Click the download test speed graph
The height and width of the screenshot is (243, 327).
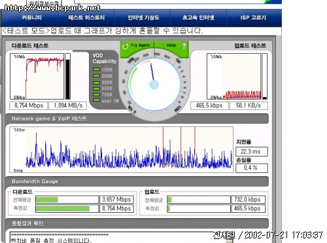[x=37, y=77]
